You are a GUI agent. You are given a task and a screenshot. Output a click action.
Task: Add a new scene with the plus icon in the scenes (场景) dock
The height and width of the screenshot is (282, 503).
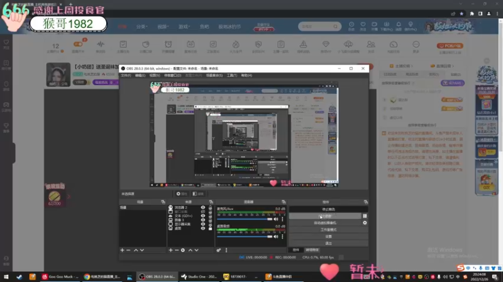(x=122, y=250)
